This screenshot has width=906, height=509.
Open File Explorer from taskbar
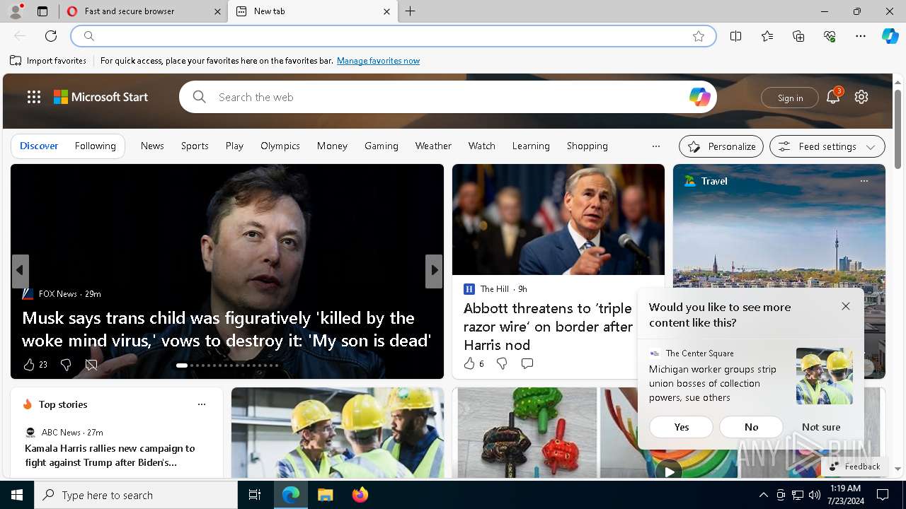325,495
